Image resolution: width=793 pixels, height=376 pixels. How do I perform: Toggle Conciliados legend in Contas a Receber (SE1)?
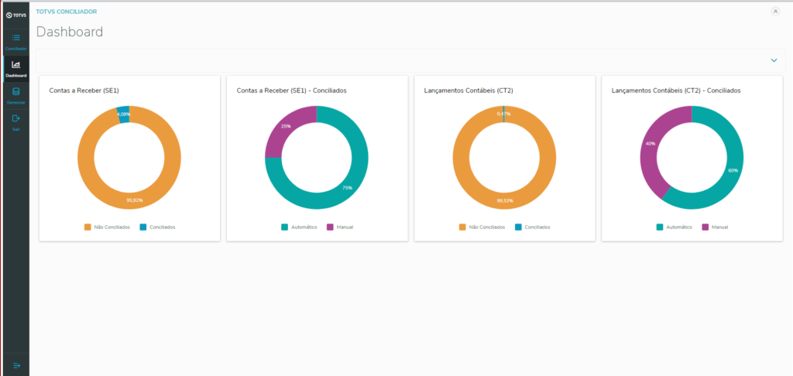(157, 227)
